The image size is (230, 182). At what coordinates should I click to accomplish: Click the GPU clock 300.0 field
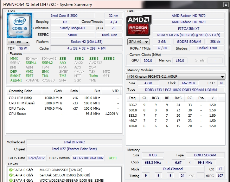(x=148, y=60)
